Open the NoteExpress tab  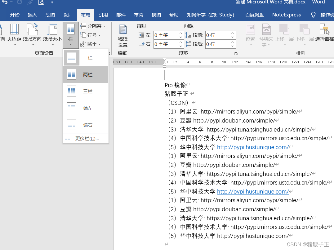tap(287, 15)
